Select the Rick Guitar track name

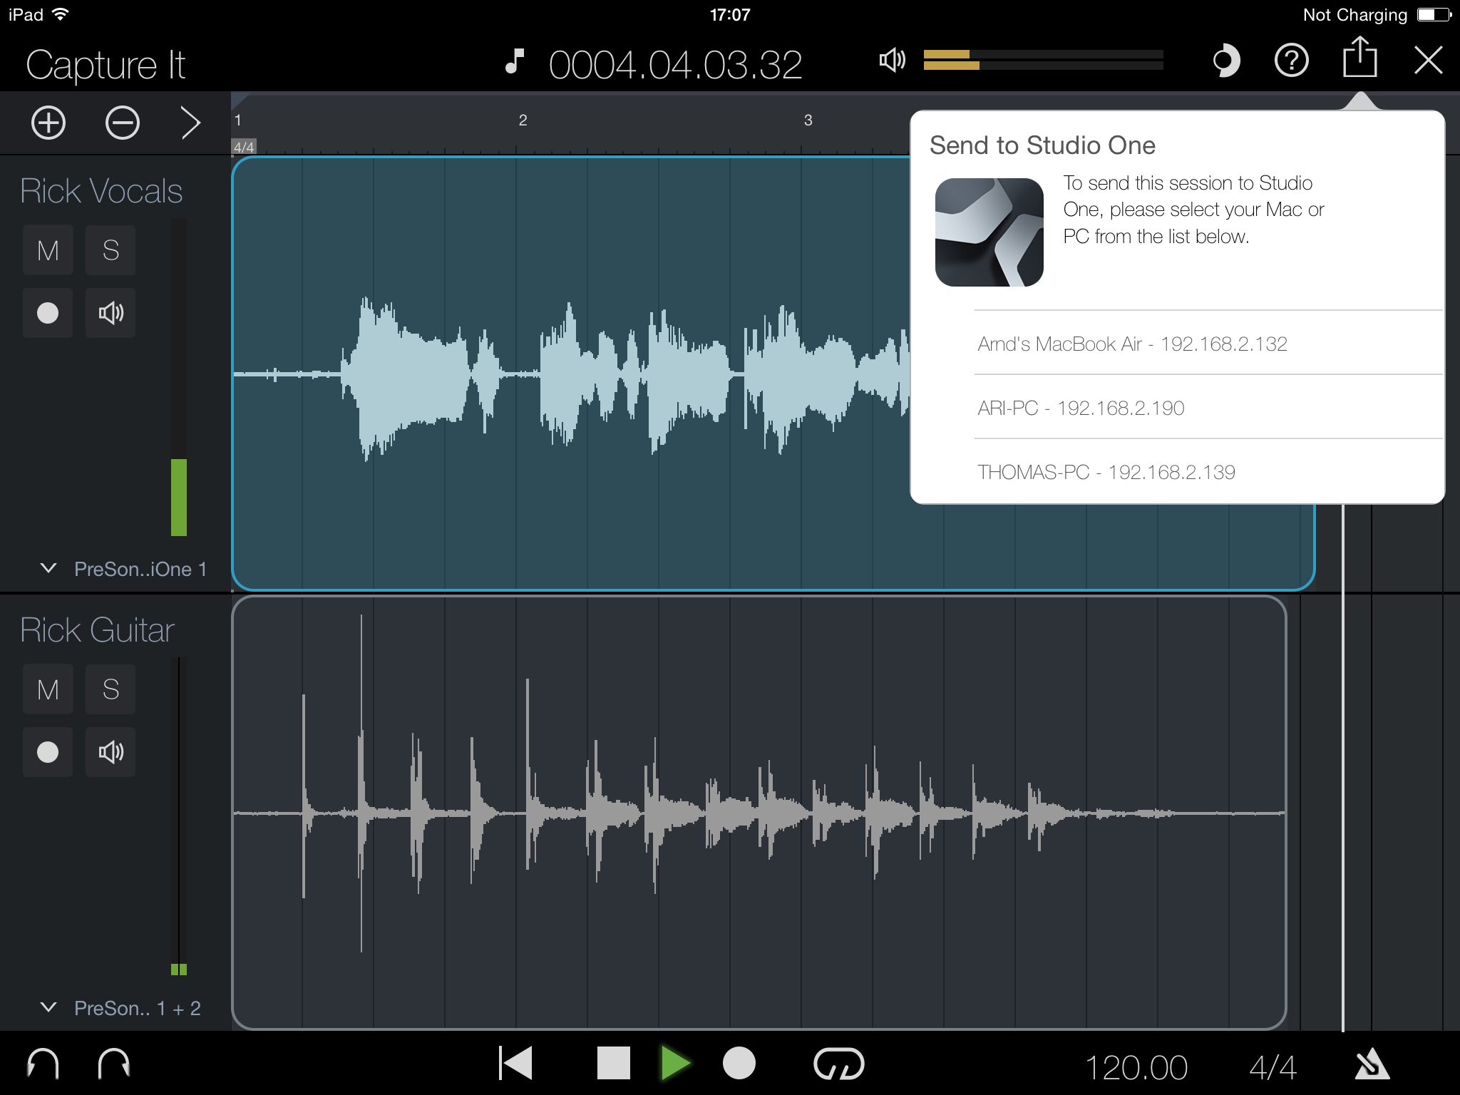tap(97, 630)
